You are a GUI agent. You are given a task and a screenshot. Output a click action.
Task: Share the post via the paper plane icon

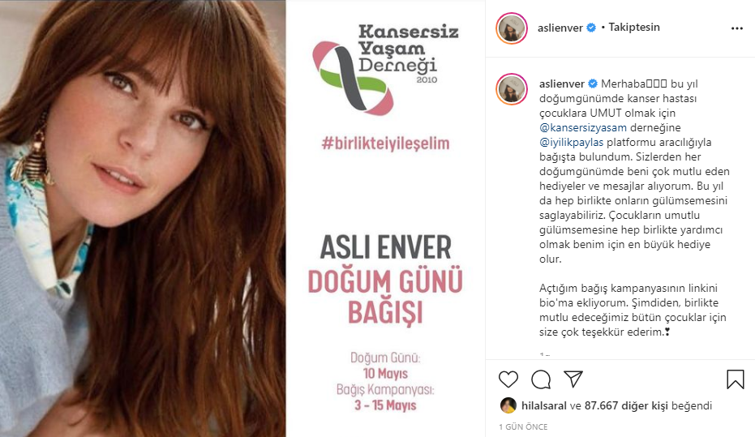[x=573, y=379]
